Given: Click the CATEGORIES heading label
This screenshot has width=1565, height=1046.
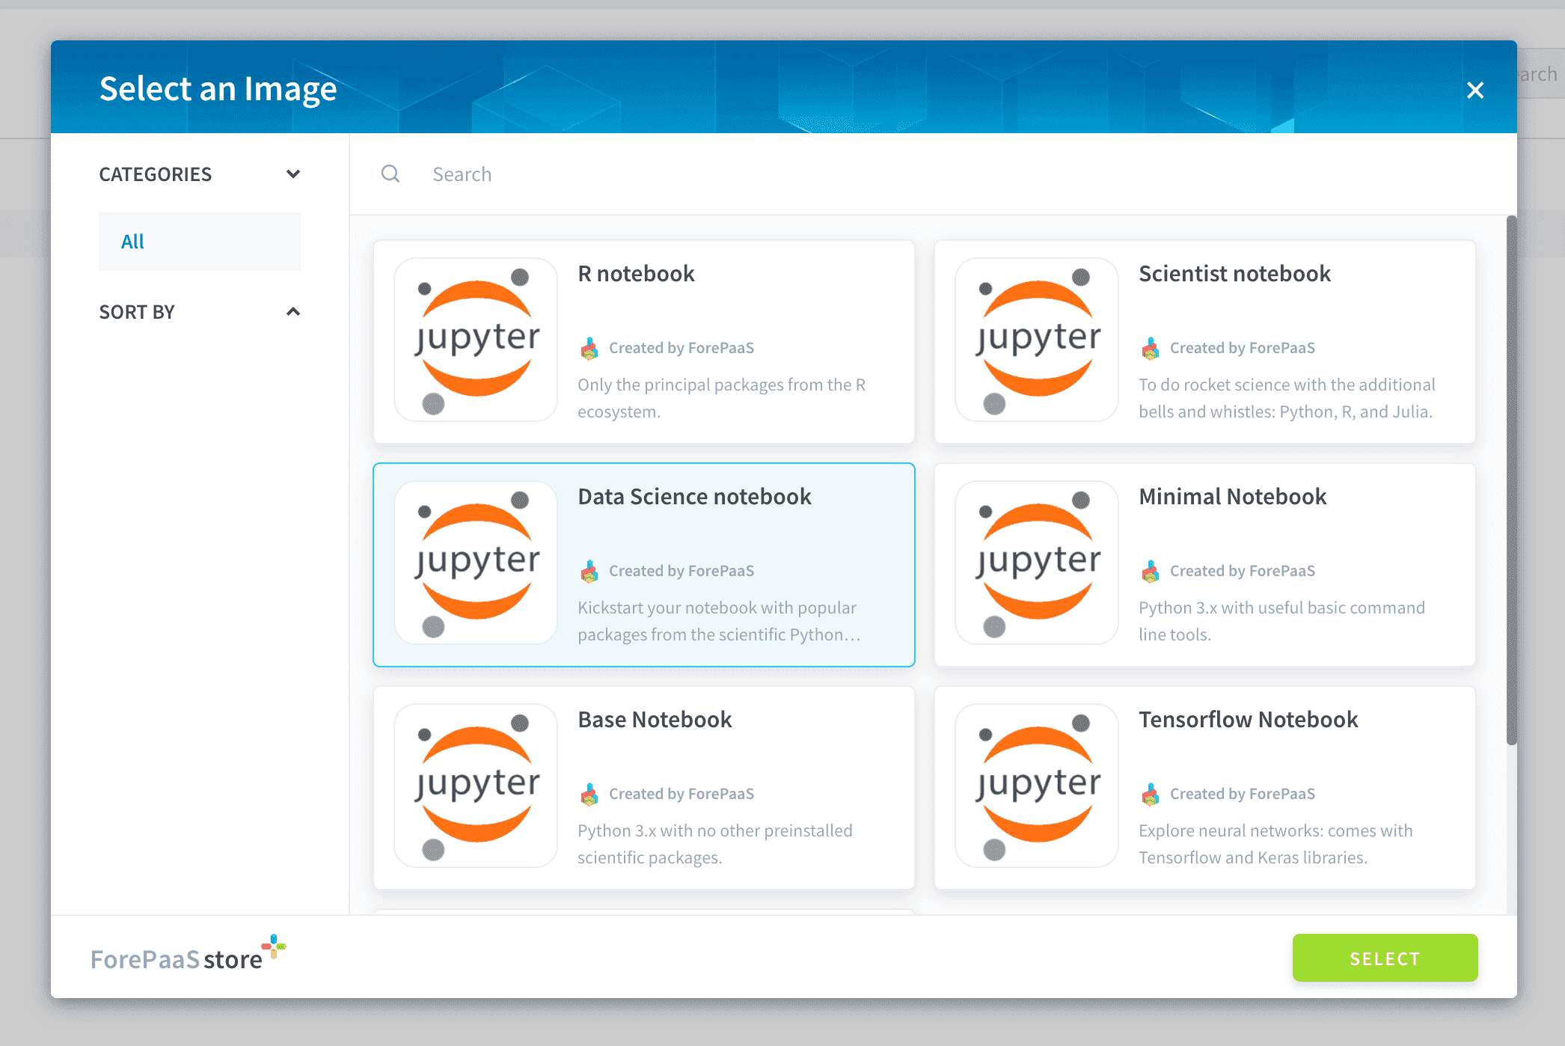Looking at the screenshot, I should 156,174.
